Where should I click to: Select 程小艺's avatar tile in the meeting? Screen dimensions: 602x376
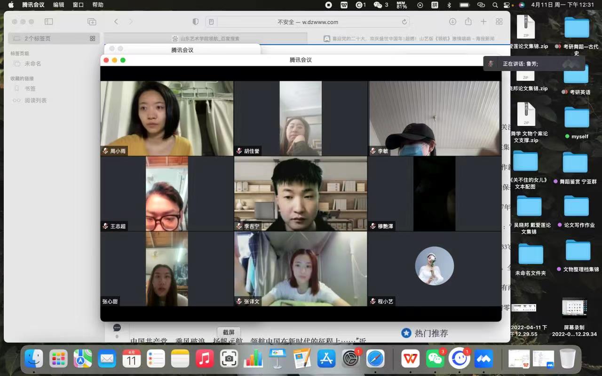click(434, 266)
